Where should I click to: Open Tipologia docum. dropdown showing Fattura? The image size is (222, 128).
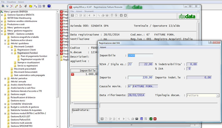(218, 96)
